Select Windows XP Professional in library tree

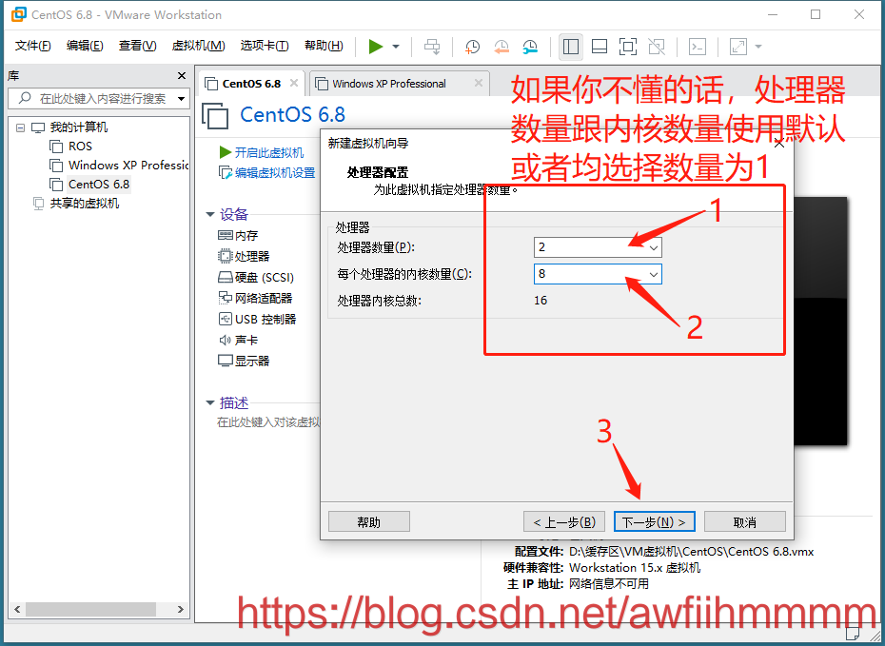(119, 166)
